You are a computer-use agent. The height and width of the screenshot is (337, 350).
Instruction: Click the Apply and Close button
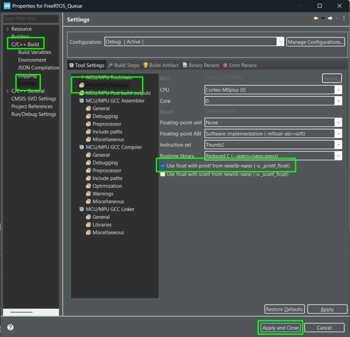(280, 328)
